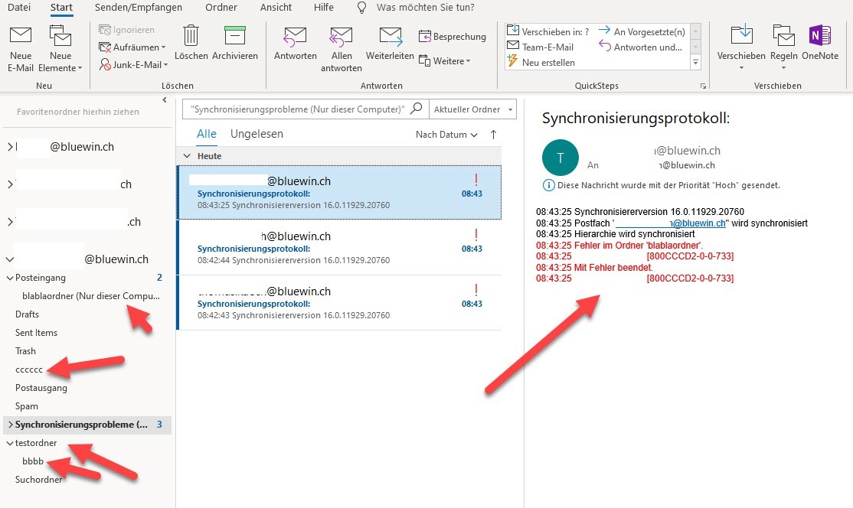Open the Datei menu tab
853x508 pixels.
18,8
